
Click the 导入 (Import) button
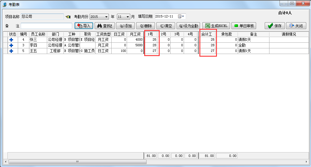tap(84, 26)
